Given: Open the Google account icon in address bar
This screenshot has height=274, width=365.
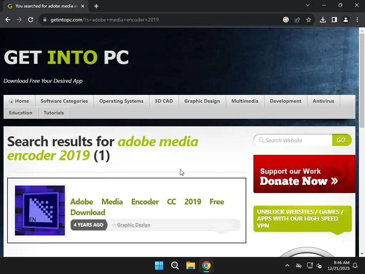Looking at the screenshot, I should click(x=286, y=20).
